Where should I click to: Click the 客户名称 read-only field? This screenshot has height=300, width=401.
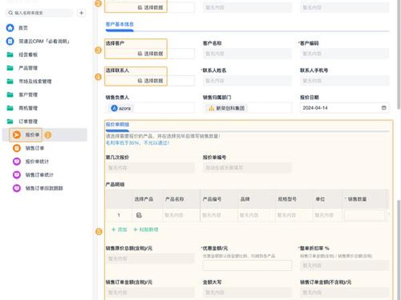tap(247, 53)
